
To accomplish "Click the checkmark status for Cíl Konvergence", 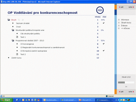I will 104,44.
